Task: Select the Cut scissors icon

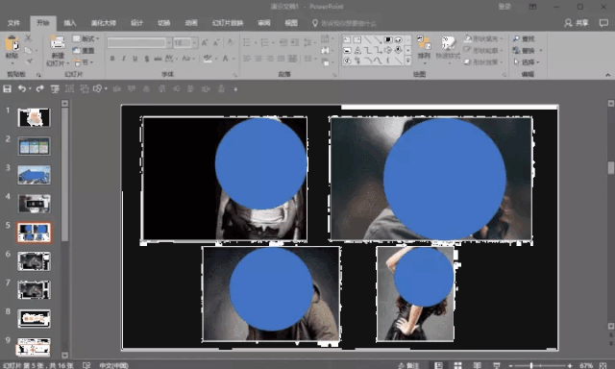Action: (28, 38)
